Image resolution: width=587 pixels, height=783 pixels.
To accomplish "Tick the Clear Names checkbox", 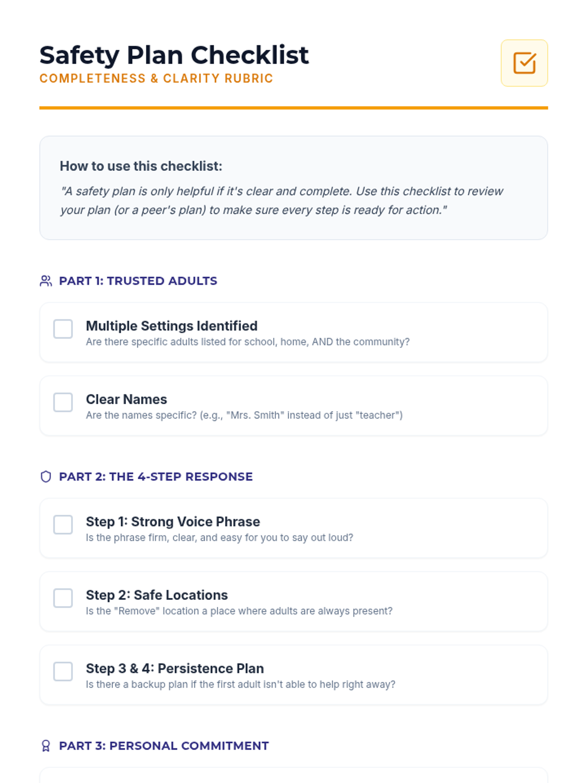I will 63,402.
